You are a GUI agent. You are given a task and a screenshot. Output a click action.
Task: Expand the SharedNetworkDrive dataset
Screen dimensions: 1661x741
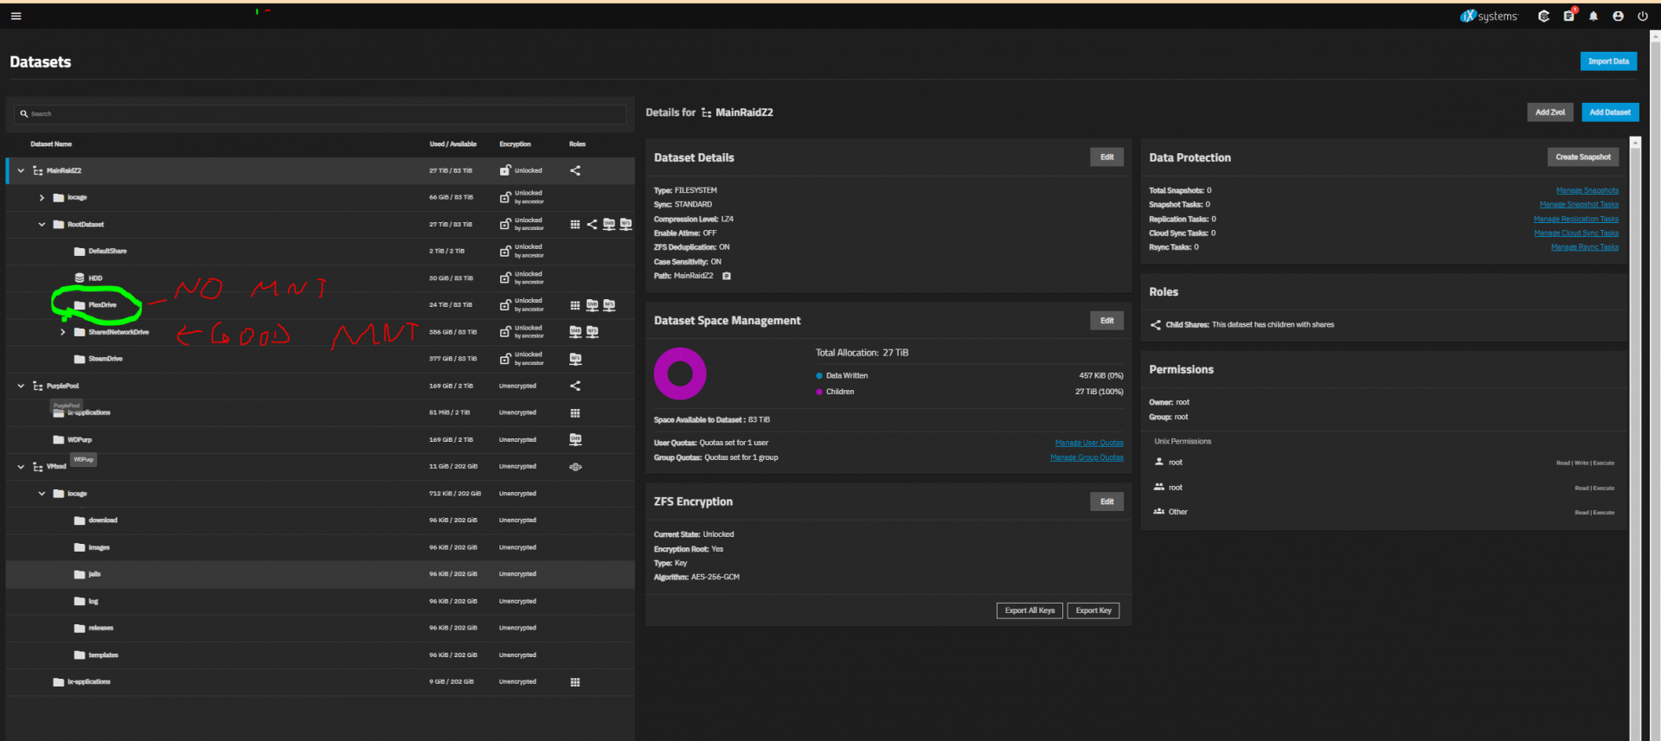point(63,332)
